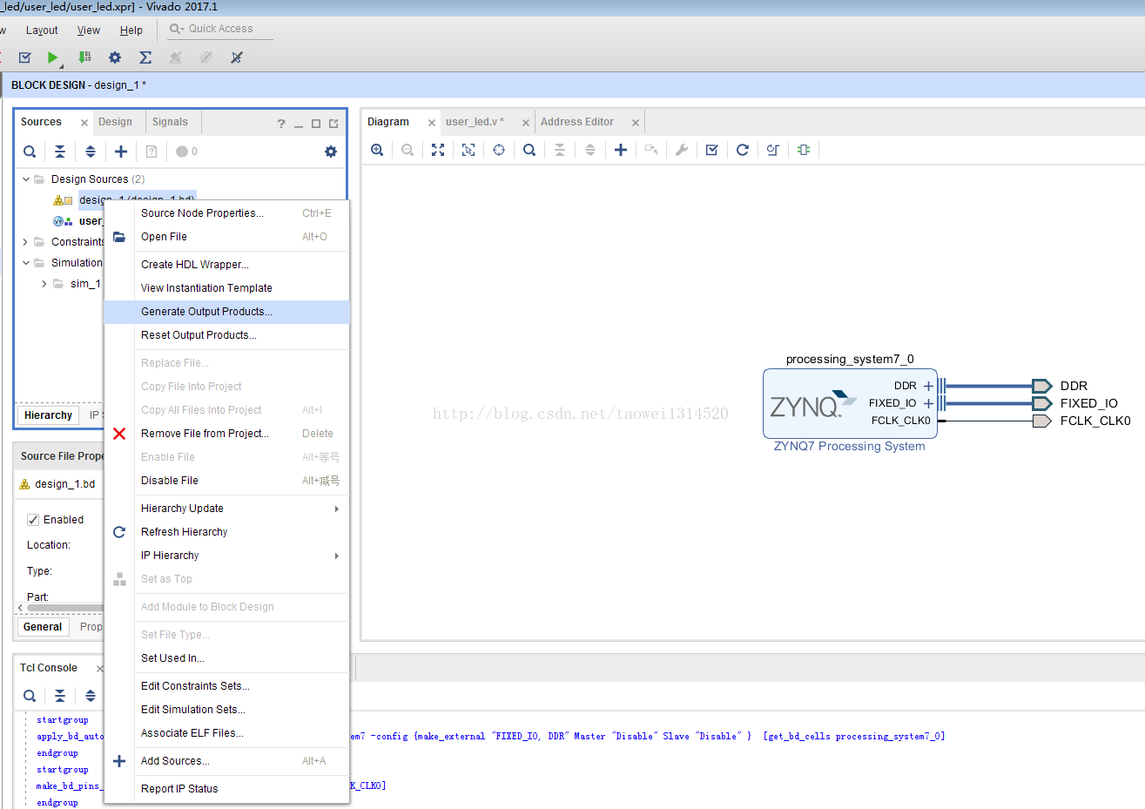Select the Hierarchy tab in Sources
This screenshot has width=1145, height=809.
[48, 415]
